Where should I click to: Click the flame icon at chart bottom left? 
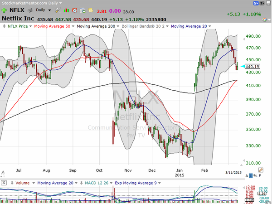[x=3, y=173]
